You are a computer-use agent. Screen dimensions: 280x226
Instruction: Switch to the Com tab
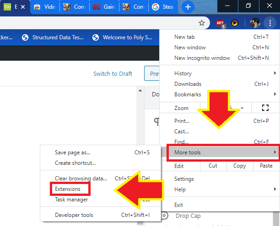pyautogui.click(x=134, y=7)
